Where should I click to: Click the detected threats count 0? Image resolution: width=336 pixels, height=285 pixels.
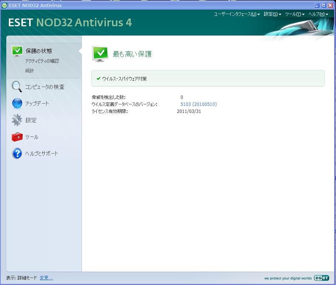point(182,97)
